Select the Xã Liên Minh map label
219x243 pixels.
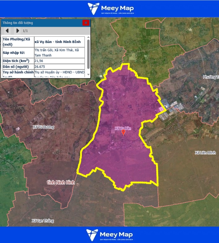pyautogui.click(x=205, y=153)
